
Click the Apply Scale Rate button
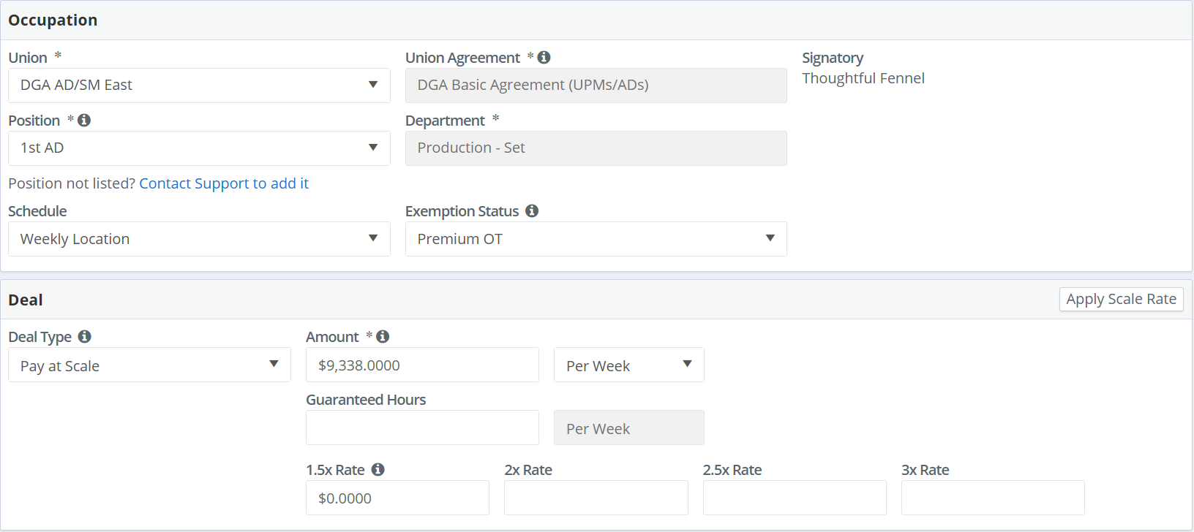[1121, 299]
